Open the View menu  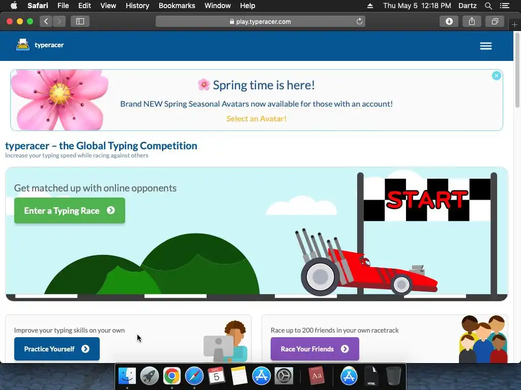click(x=108, y=6)
